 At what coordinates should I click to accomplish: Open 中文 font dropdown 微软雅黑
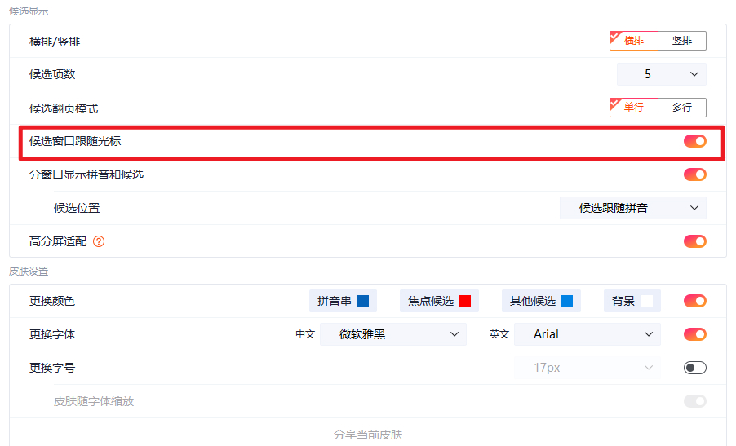(x=393, y=334)
